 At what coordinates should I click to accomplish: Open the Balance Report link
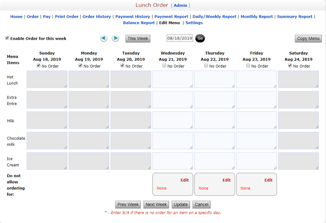pyautogui.click(x=139, y=23)
